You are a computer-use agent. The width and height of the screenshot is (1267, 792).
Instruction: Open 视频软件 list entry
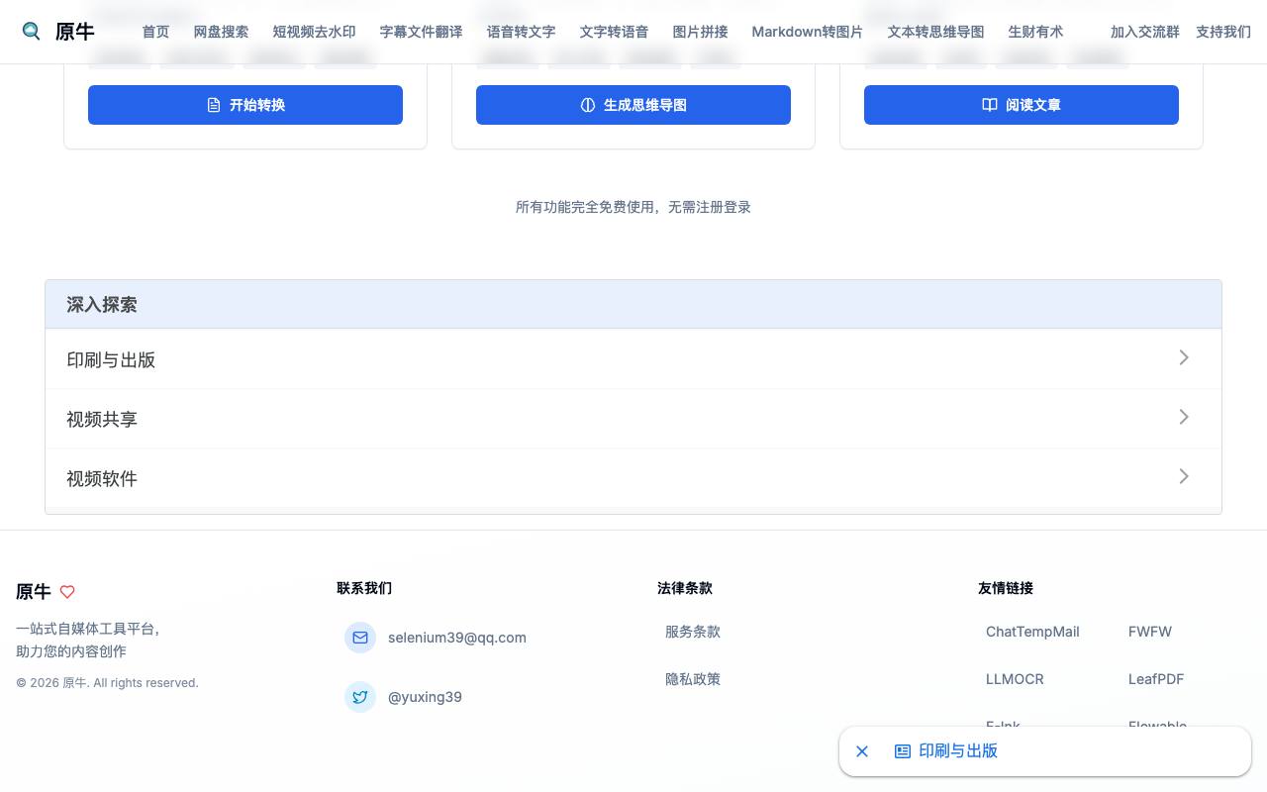(x=633, y=478)
